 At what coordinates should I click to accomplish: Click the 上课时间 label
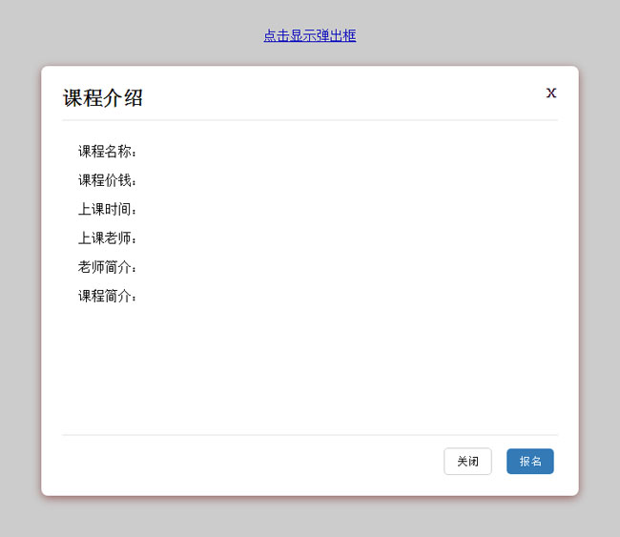point(108,209)
